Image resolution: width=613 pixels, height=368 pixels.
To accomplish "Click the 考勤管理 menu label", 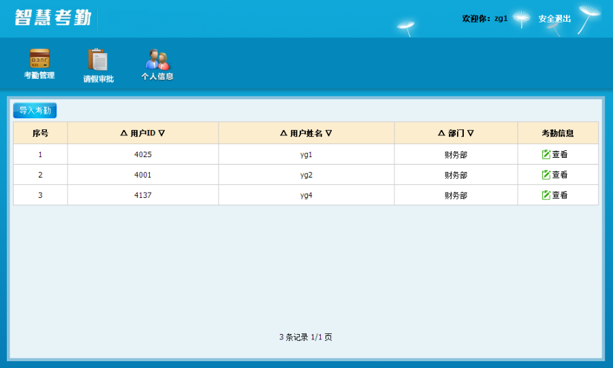I will (40, 76).
